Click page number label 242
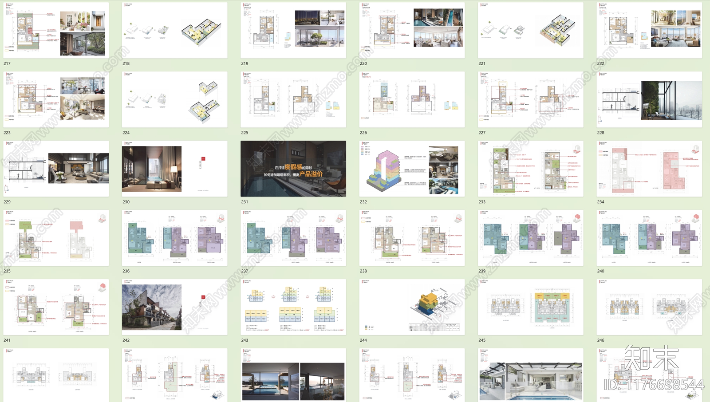This screenshot has height=402, width=710. pos(126,340)
